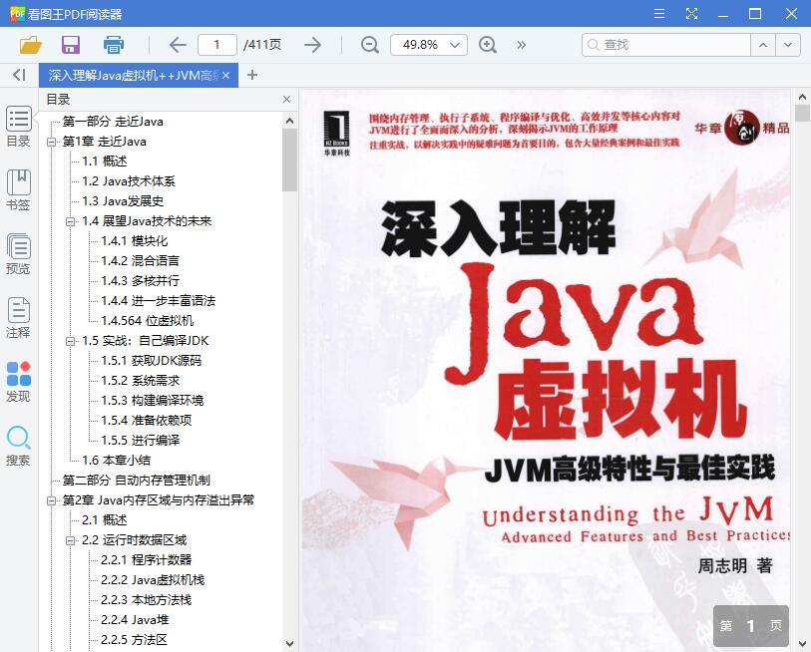Click the outline panel scrollbar thumb
The image size is (811, 652).
pyautogui.click(x=289, y=161)
